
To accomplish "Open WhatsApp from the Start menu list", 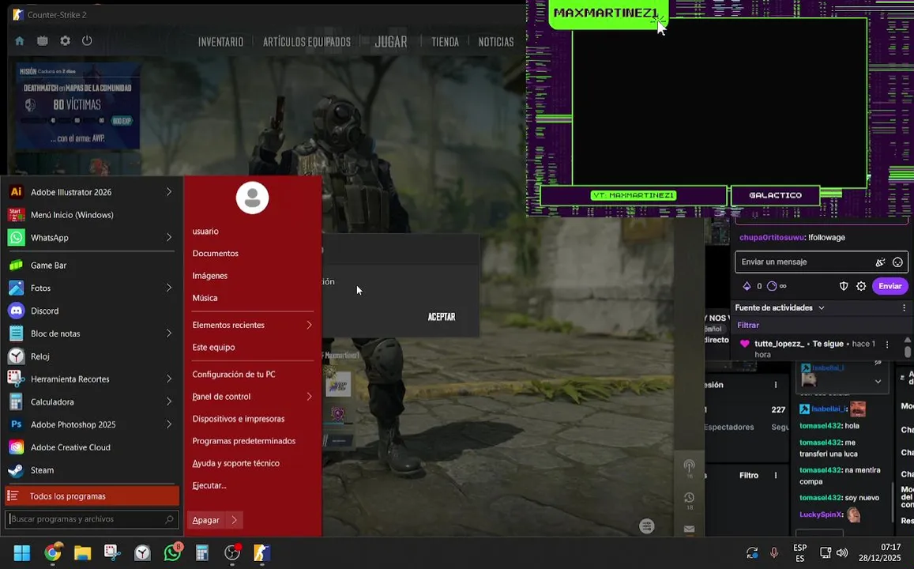I will click(90, 237).
